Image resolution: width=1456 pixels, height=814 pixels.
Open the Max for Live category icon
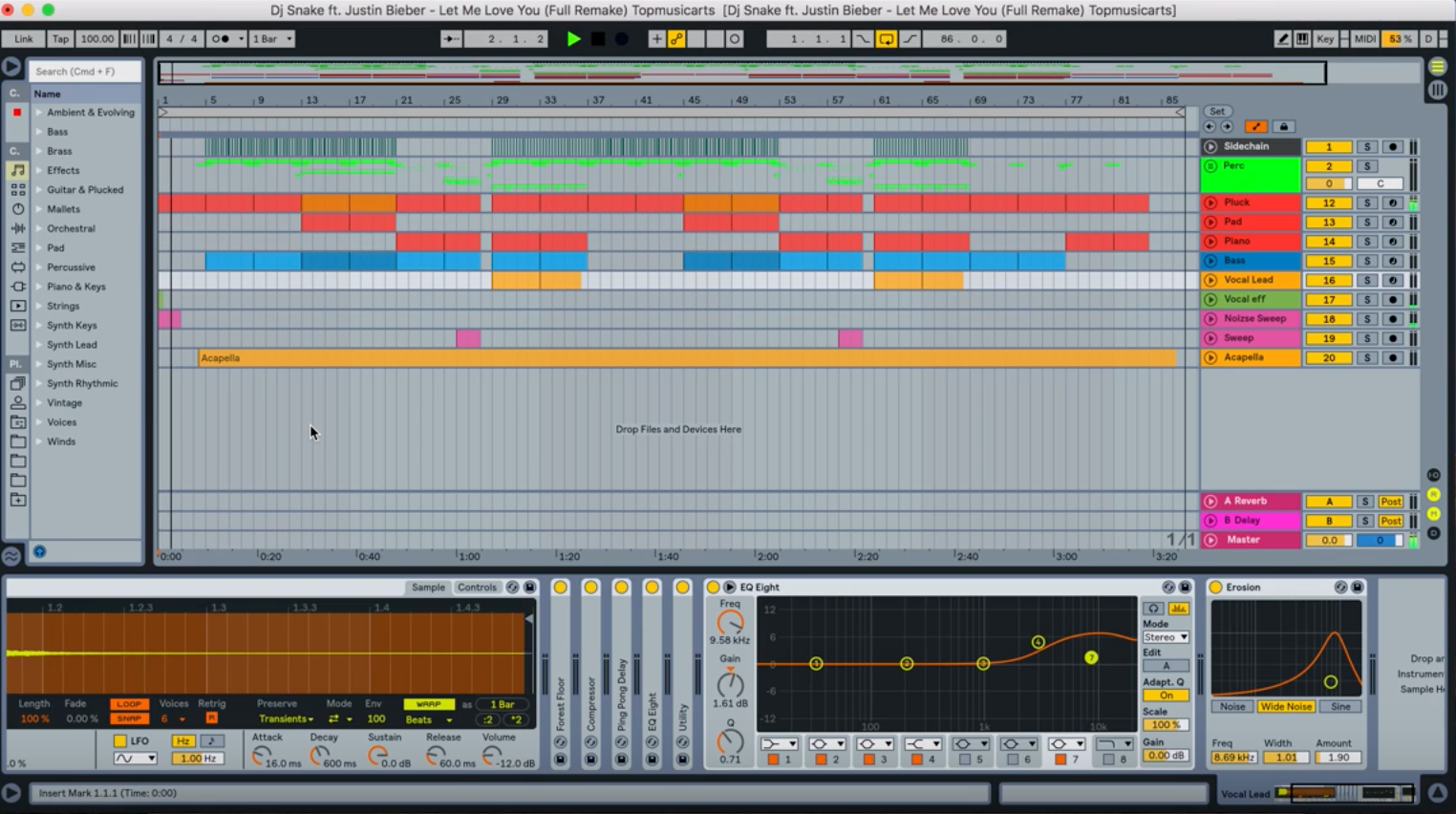[17, 268]
